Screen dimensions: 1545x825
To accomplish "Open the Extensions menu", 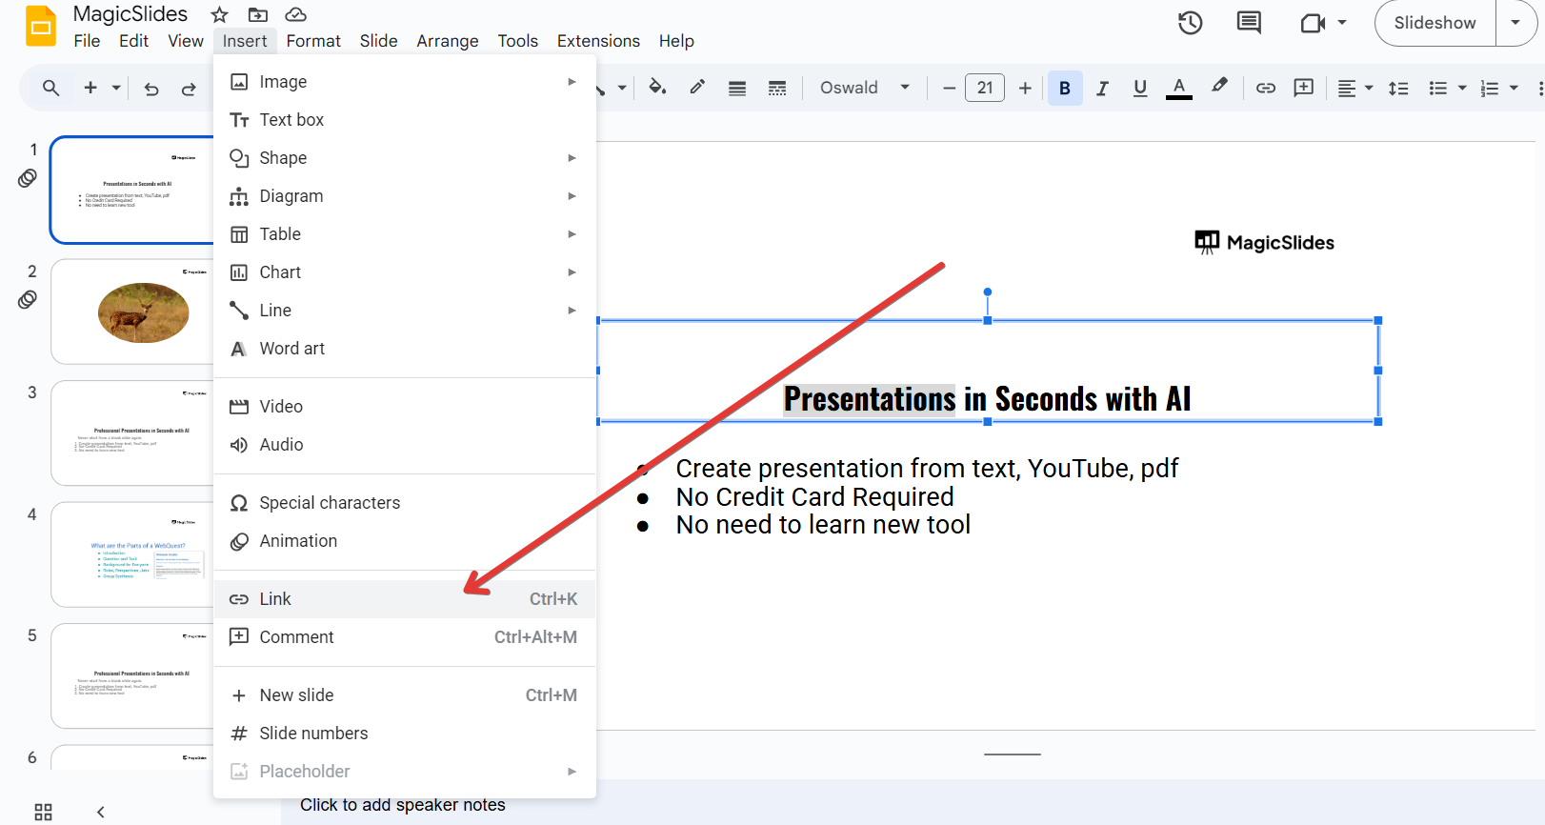I will (x=598, y=41).
